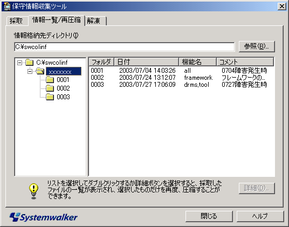Select tree item 0003

point(63,97)
